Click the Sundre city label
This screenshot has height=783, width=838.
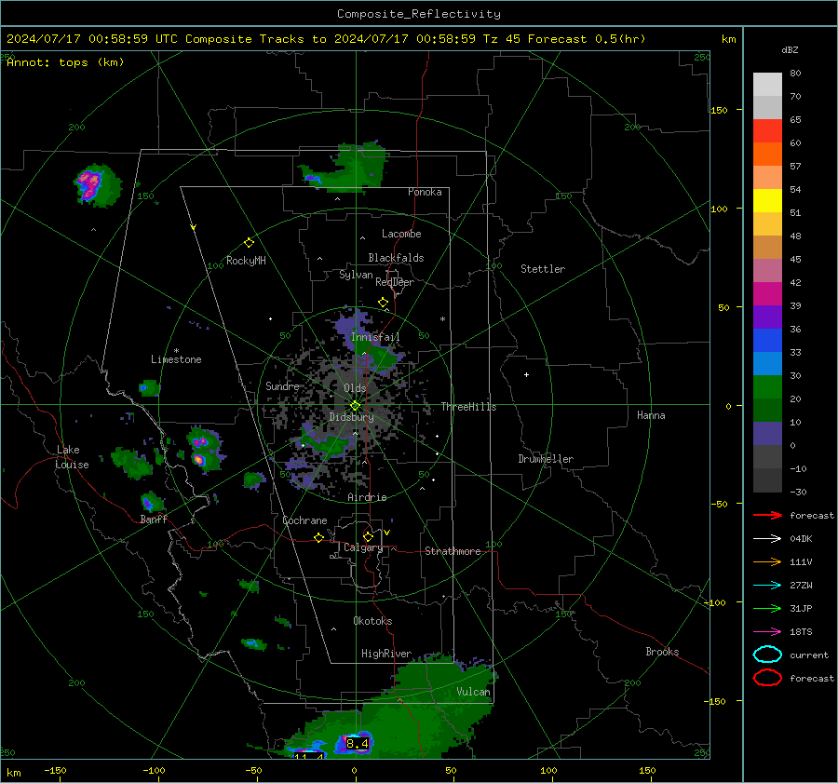(282, 386)
